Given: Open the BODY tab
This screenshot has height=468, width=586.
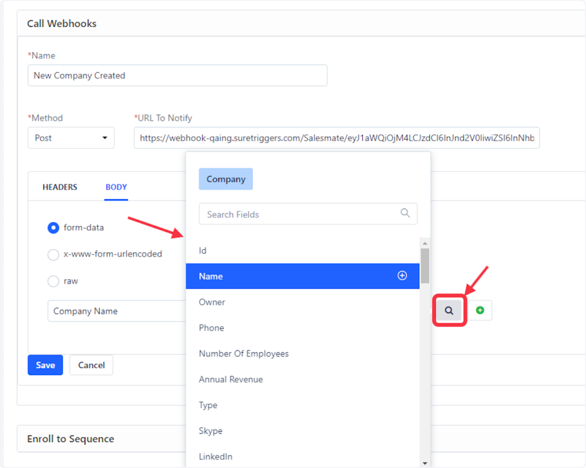Looking at the screenshot, I should [116, 187].
